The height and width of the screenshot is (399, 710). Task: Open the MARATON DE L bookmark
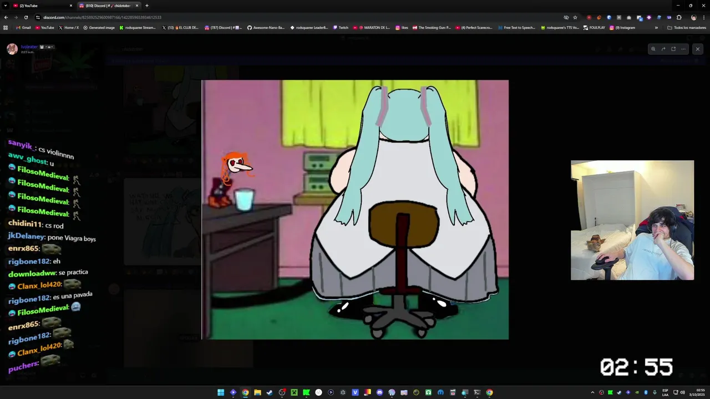click(x=372, y=27)
